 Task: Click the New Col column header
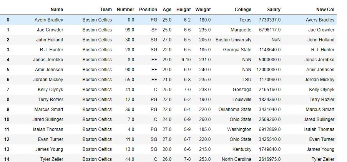325,10
